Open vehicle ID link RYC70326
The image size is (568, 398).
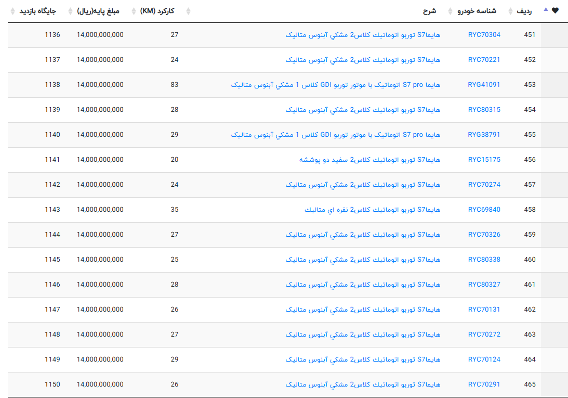[x=484, y=235]
